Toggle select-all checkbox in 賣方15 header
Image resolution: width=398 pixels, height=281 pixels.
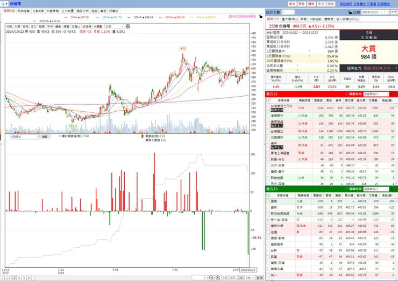click(268, 196)
